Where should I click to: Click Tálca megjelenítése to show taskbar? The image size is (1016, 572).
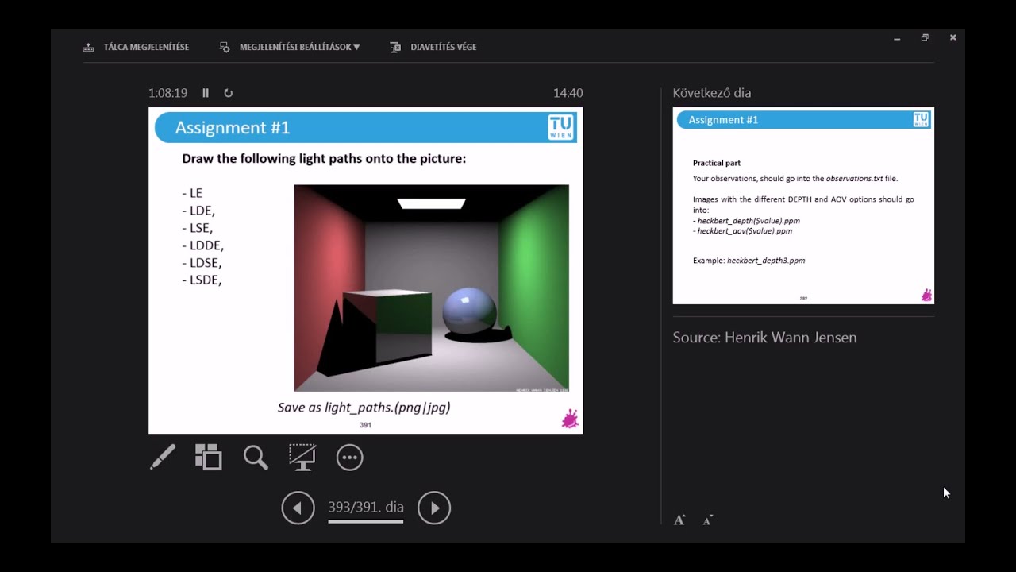137,47
